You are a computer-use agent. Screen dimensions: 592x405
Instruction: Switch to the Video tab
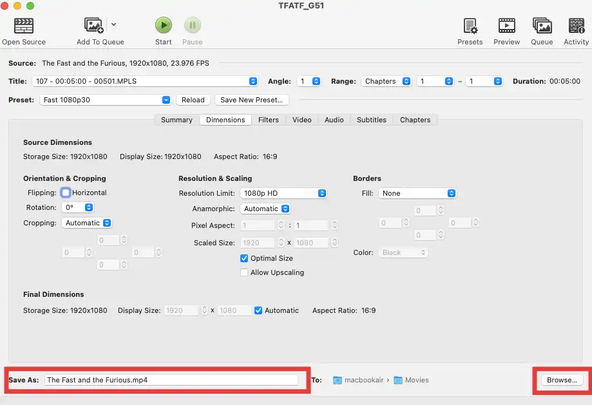tap(301, 120)
